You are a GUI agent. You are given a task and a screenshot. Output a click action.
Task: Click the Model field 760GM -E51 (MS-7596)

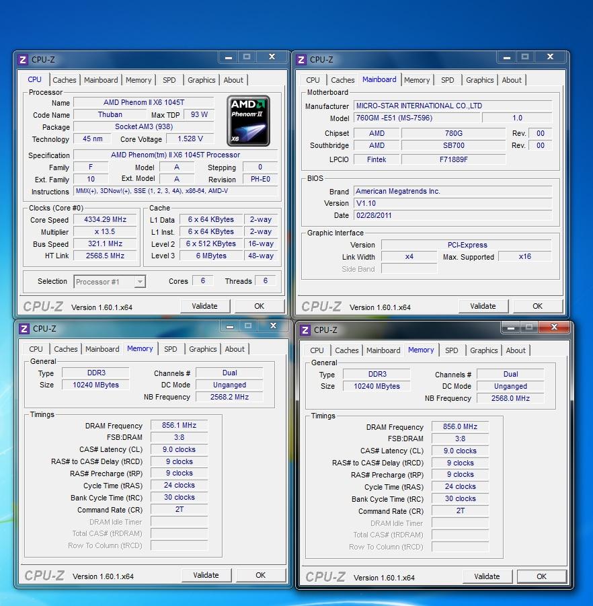(x=416, y=118)
